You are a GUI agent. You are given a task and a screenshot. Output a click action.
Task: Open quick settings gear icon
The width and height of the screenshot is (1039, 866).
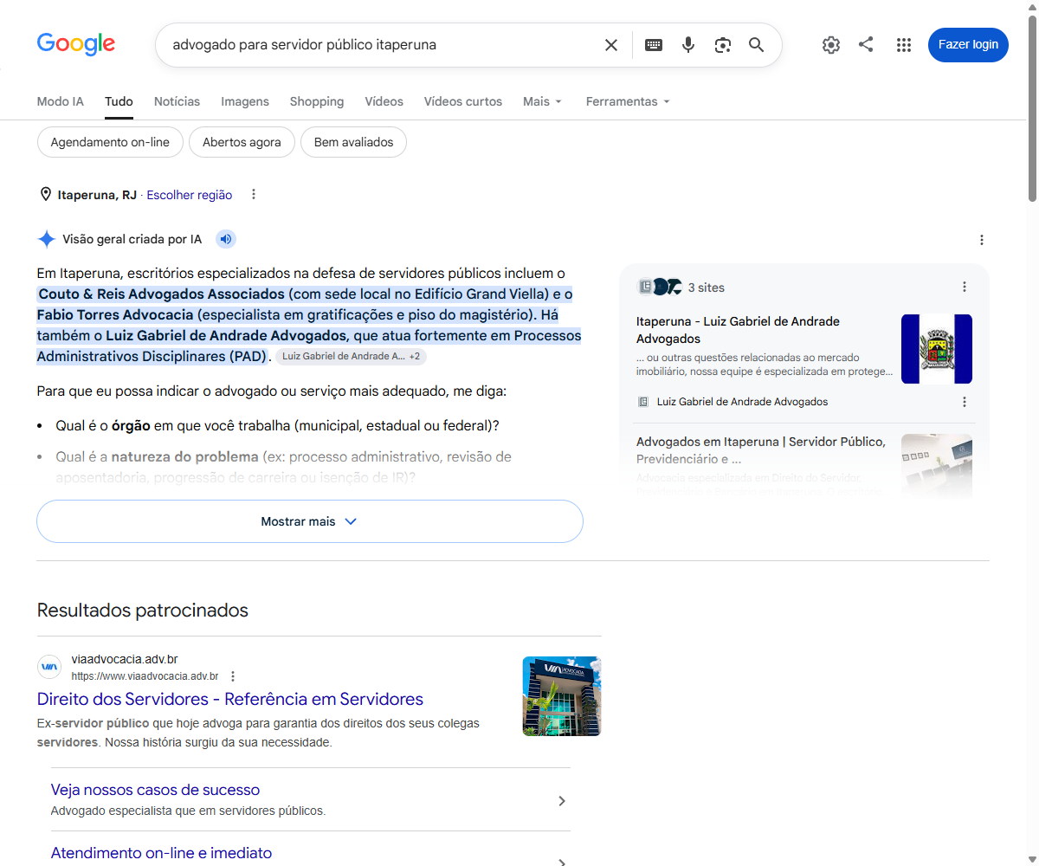coord(831,45)
